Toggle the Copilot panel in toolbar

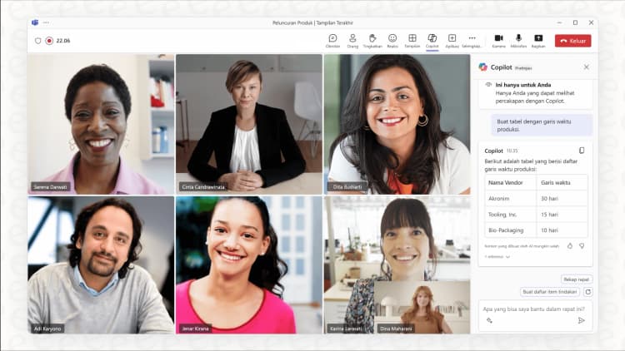pyautogui.click(x=432, y=41)
